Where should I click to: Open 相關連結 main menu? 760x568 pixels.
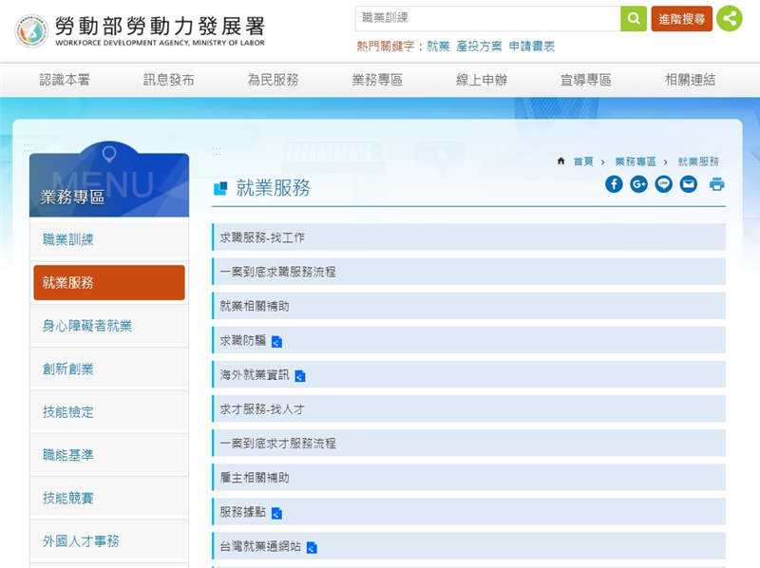point(690,80)
